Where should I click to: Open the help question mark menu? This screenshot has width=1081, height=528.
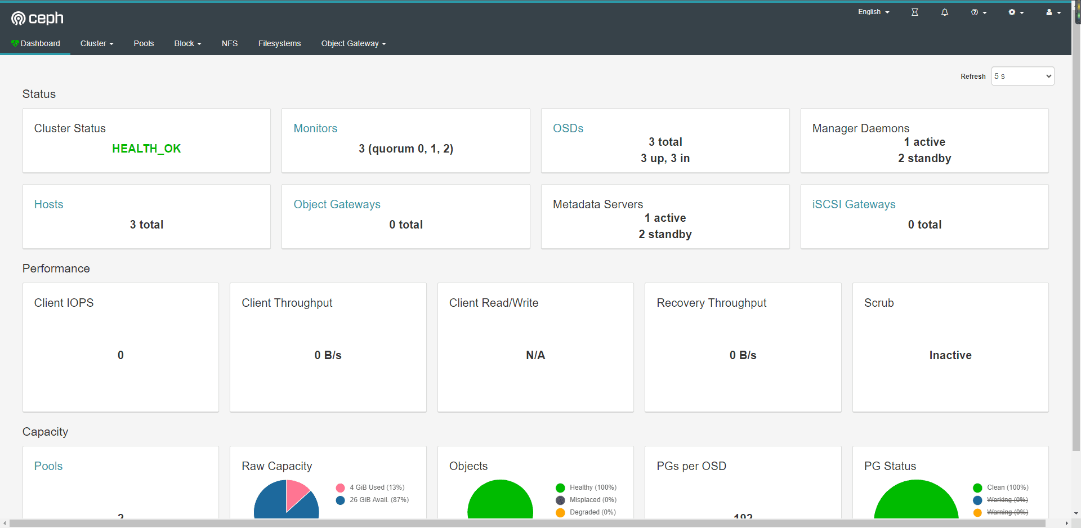(x=979, y=12)
